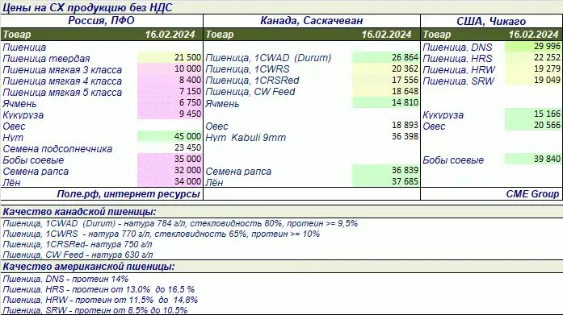Click the 'Россия, ПФО' column header
The image size is (563, 315).
101,20
